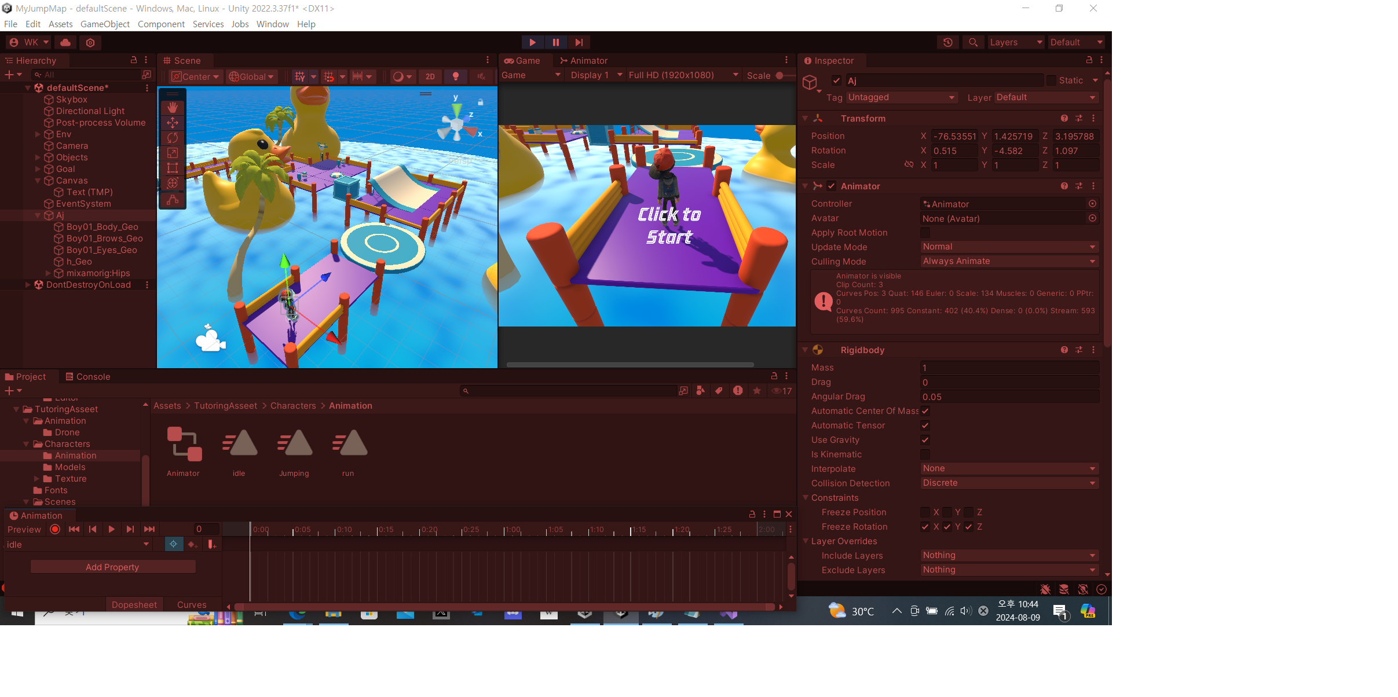This screenshot has width=1398, height=697.
Task: Open Characters in breadcrumb path
Action: pos(293,406)
